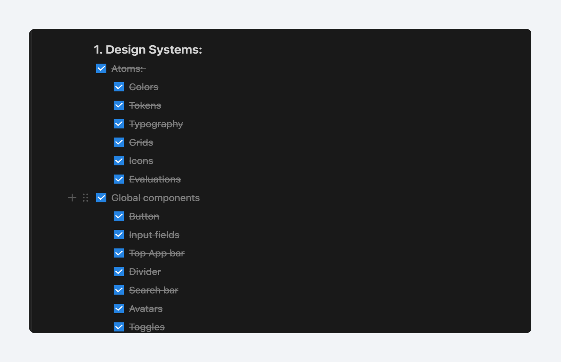Toggle the Button checkbox
Image resolution: width=561 pixels, height=362 pixels.
[119, 216]
